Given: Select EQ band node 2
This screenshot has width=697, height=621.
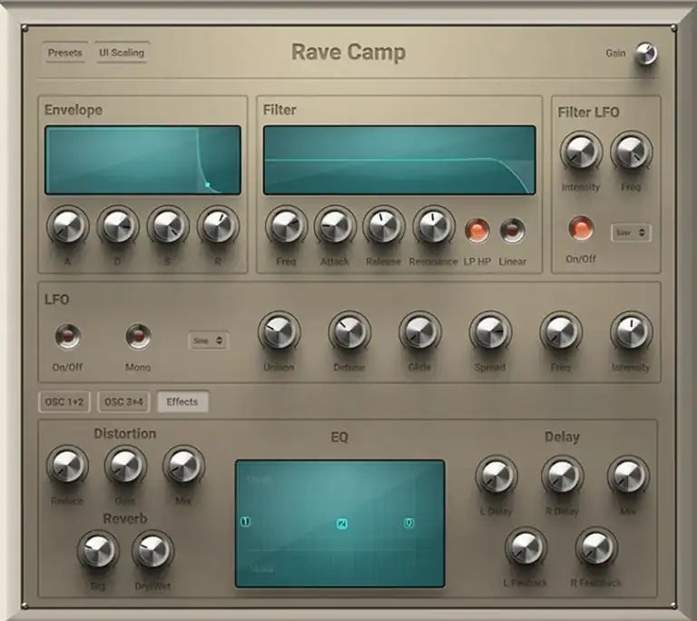Looking at the screenshot, I should coord(342,524).
